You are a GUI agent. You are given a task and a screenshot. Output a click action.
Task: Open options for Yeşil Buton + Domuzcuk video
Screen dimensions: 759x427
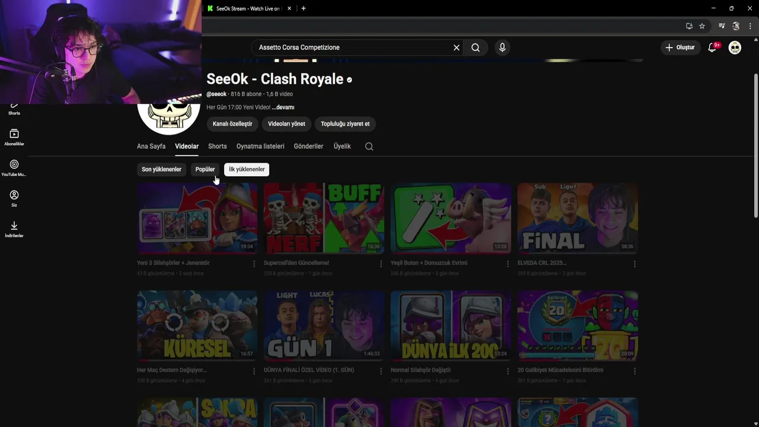click(508, 263)
